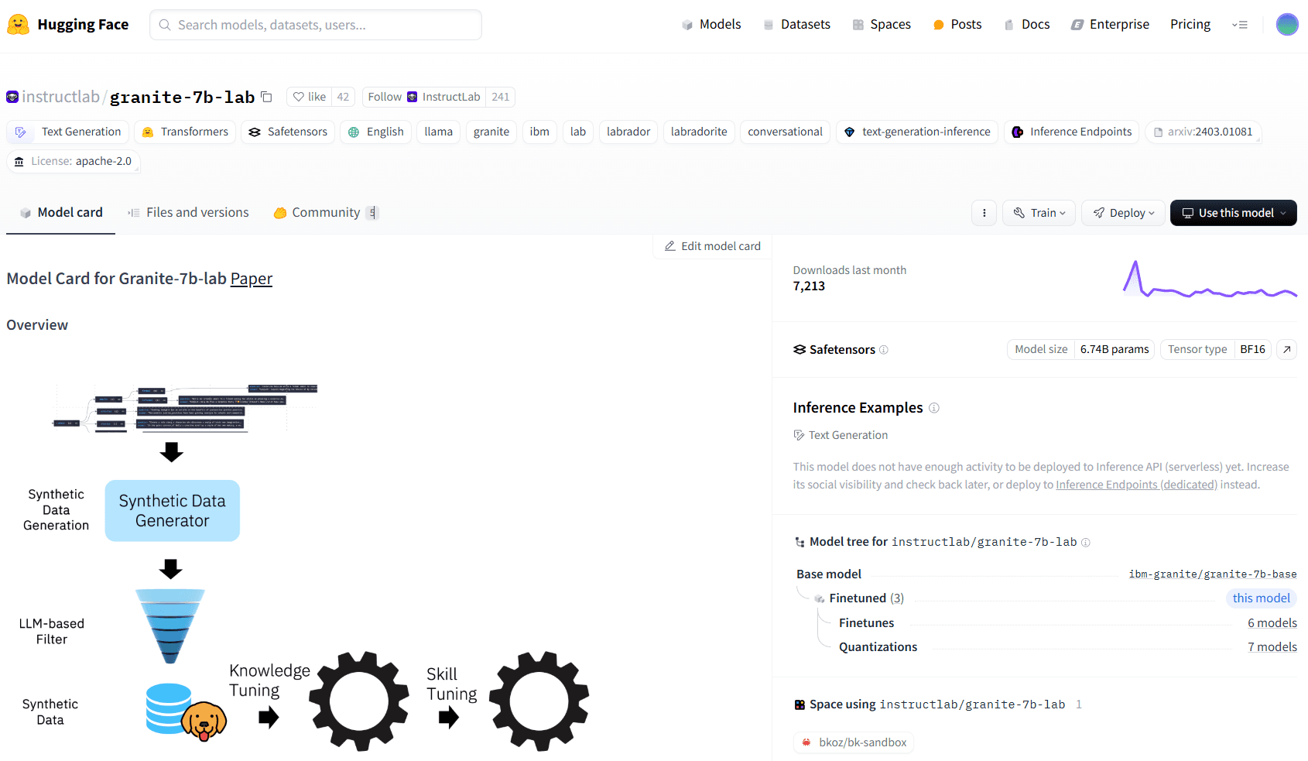Click the text-generation-inference tag
This screenshot has width=1308, height=761.
[917, 132]
